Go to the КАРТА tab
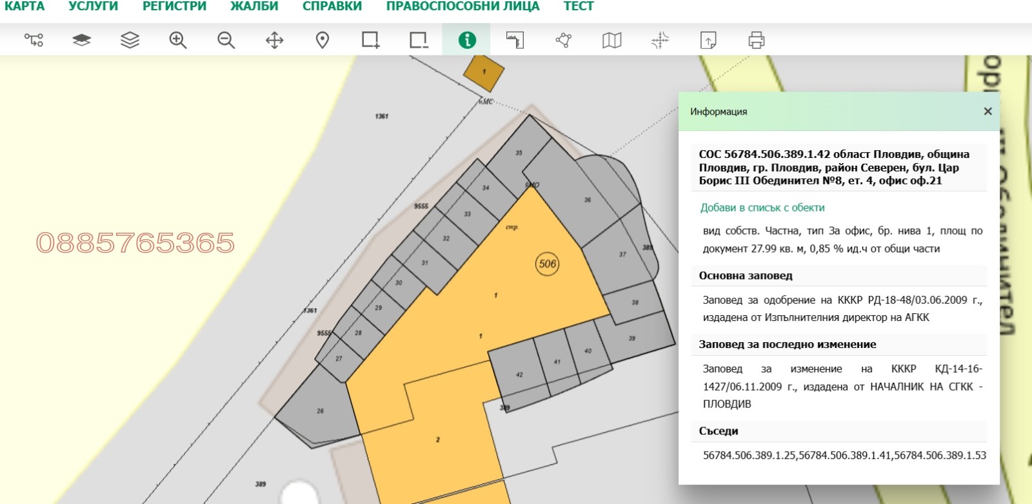This screenshot has height=504, width=1032. click(x=25, y=6)
